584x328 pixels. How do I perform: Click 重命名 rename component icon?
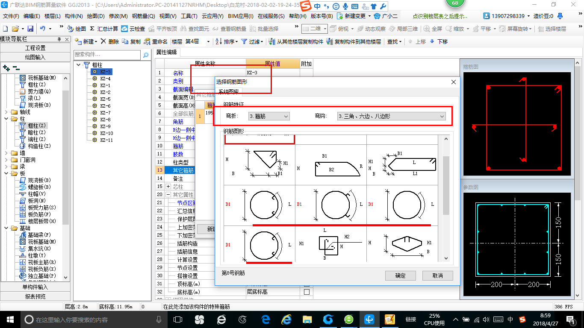click(x=156, y=41)
